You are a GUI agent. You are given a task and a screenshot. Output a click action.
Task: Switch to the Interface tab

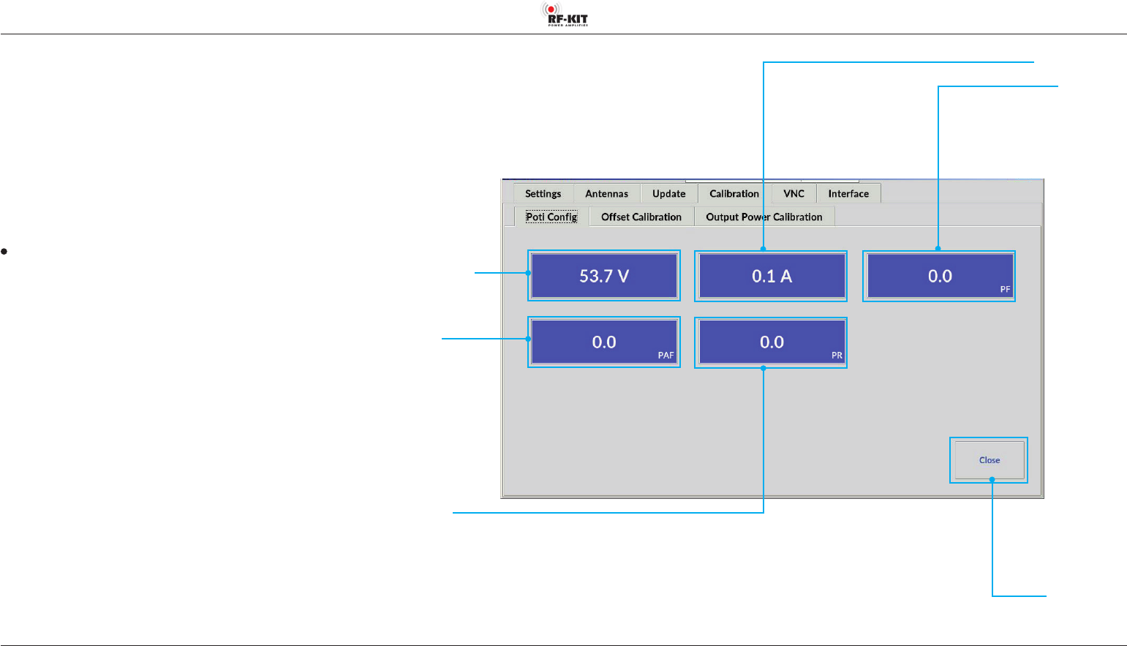pyautogui.click(x=848, y=194)
